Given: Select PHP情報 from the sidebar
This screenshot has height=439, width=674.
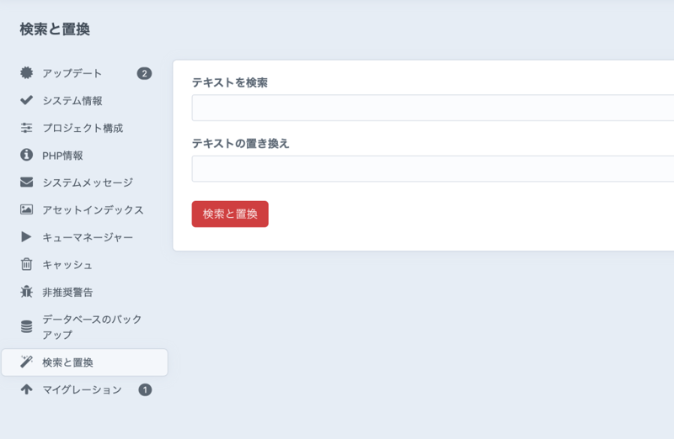Looking at the screenshot, I should coord(62,156).
